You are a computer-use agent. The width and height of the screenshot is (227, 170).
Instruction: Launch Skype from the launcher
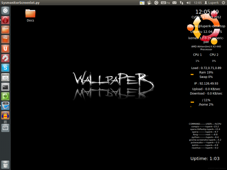coord(5,68)
